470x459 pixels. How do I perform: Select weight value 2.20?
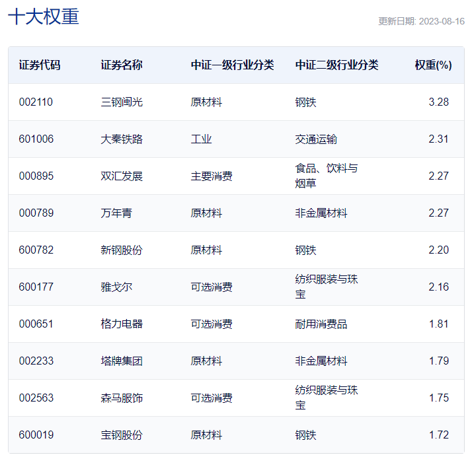tap(439, 250)
